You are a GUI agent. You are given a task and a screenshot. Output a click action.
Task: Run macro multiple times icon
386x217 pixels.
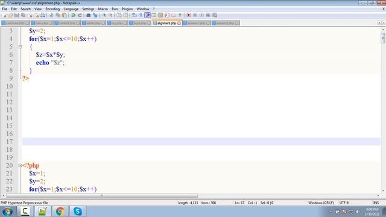208,15
